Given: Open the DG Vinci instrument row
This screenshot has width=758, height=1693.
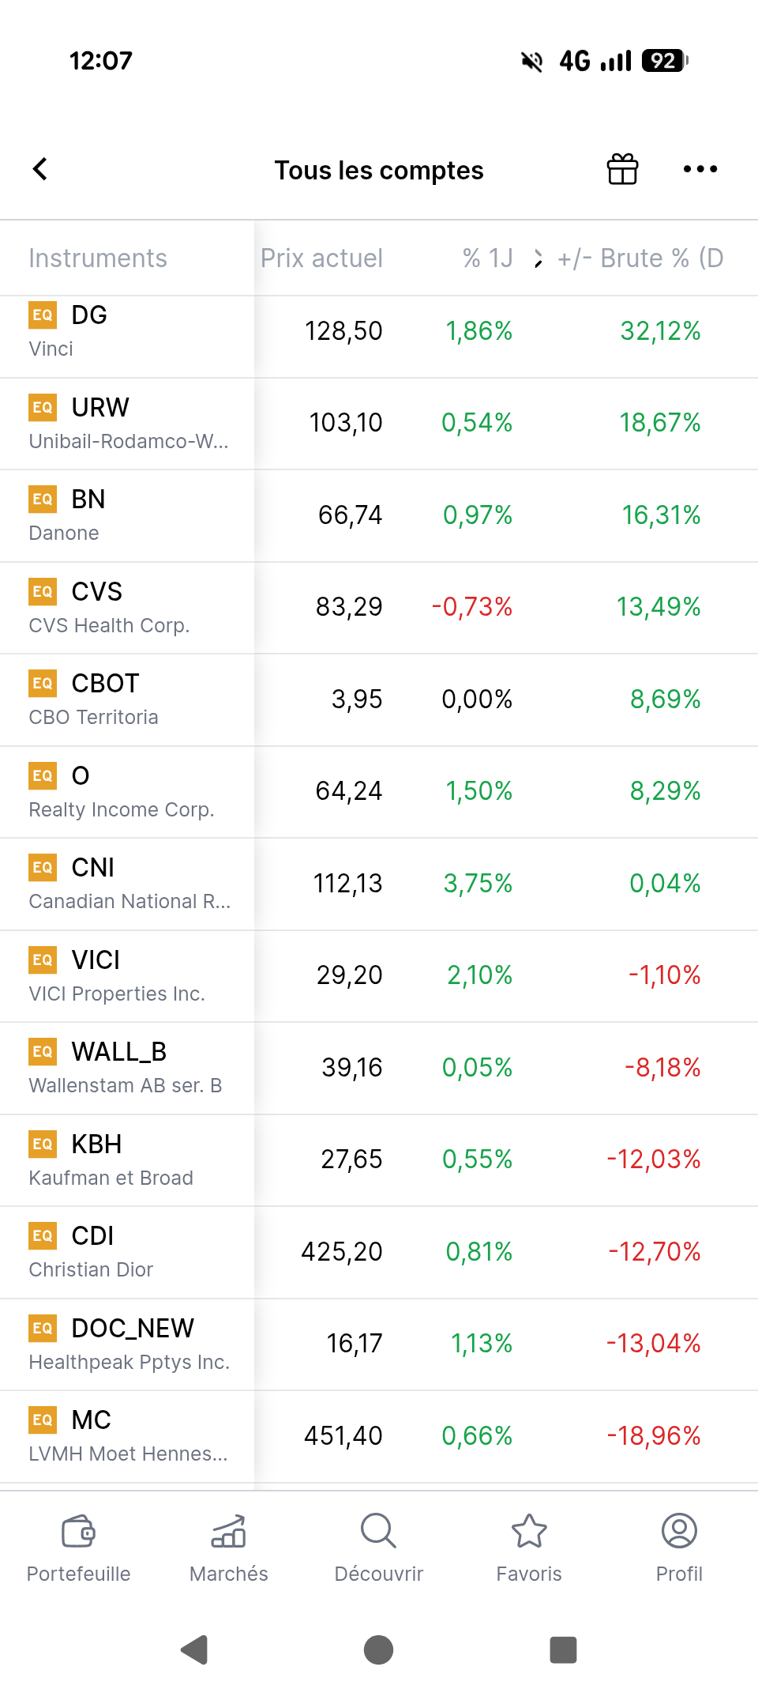Looking at the screenshot, I should (x=379, y=332).
